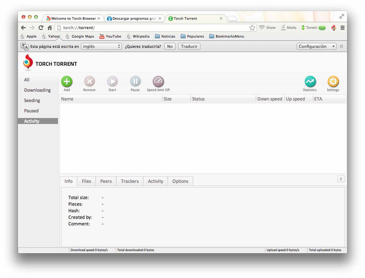Click the Start torrent icon
365x278 pixels.
click(x=112, y=81)
